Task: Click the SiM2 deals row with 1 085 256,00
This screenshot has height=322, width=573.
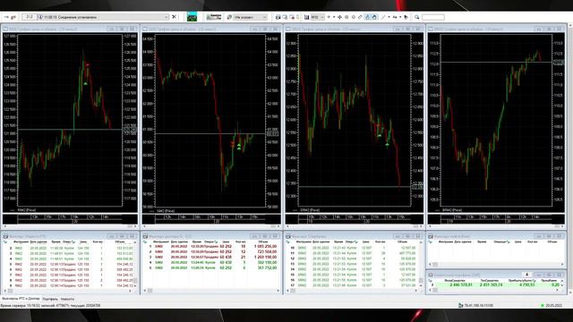Action: pyautogui.click(x=211, y=247)
